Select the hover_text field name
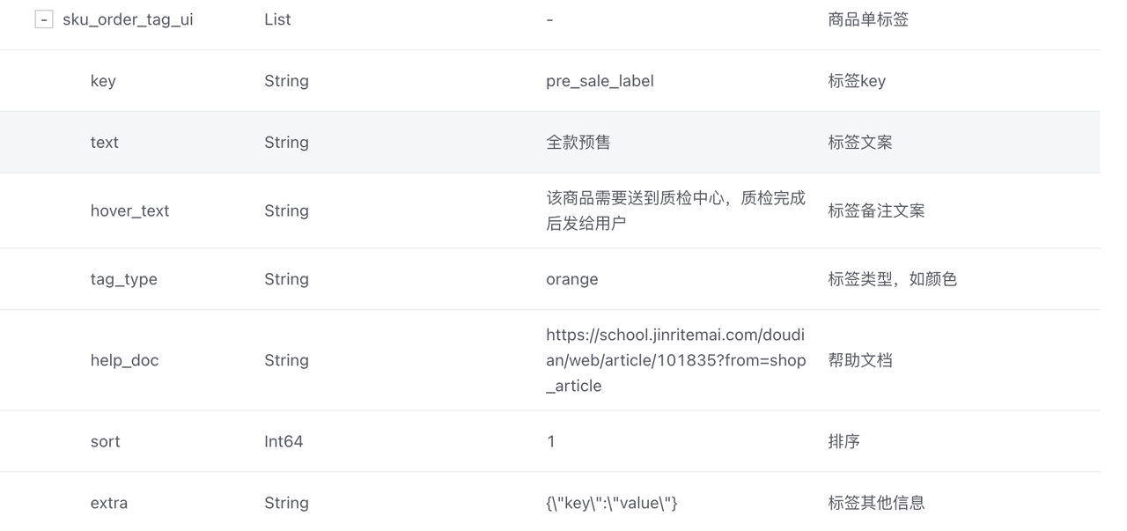The image size is (1127, 531). 129,210
